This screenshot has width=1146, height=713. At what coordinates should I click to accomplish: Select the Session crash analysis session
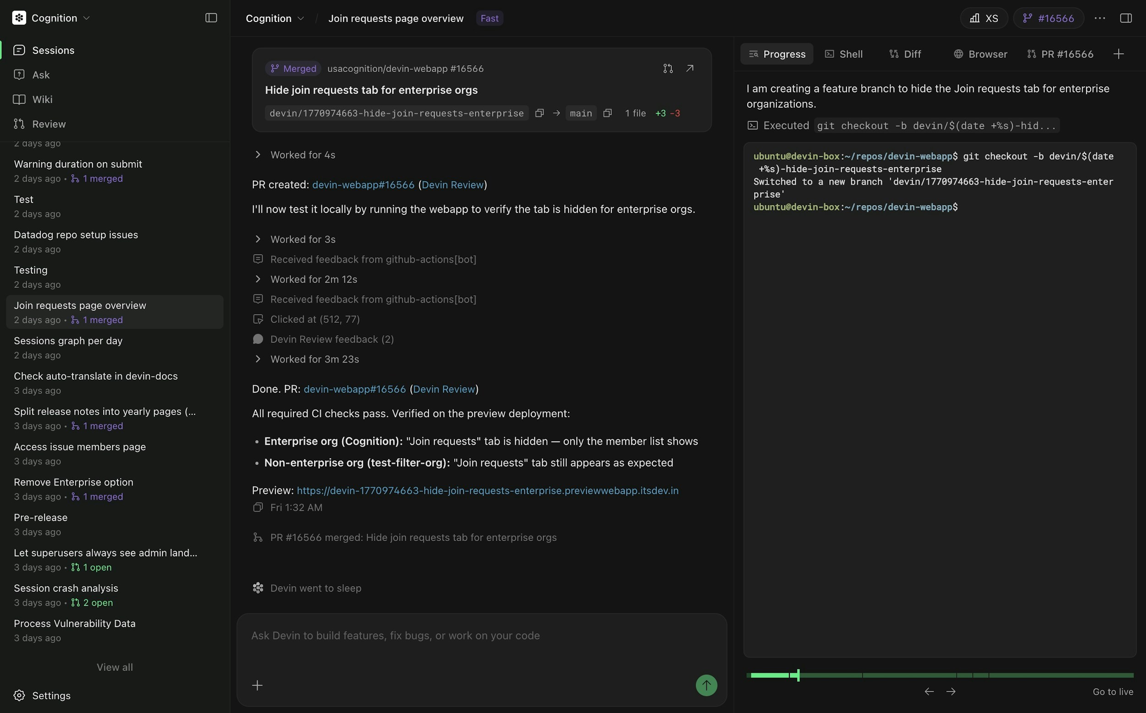pos(66,588)
